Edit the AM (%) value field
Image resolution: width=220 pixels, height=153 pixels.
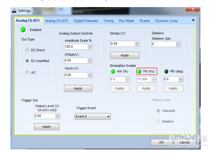pyautogui.click(x=118, y=79)
